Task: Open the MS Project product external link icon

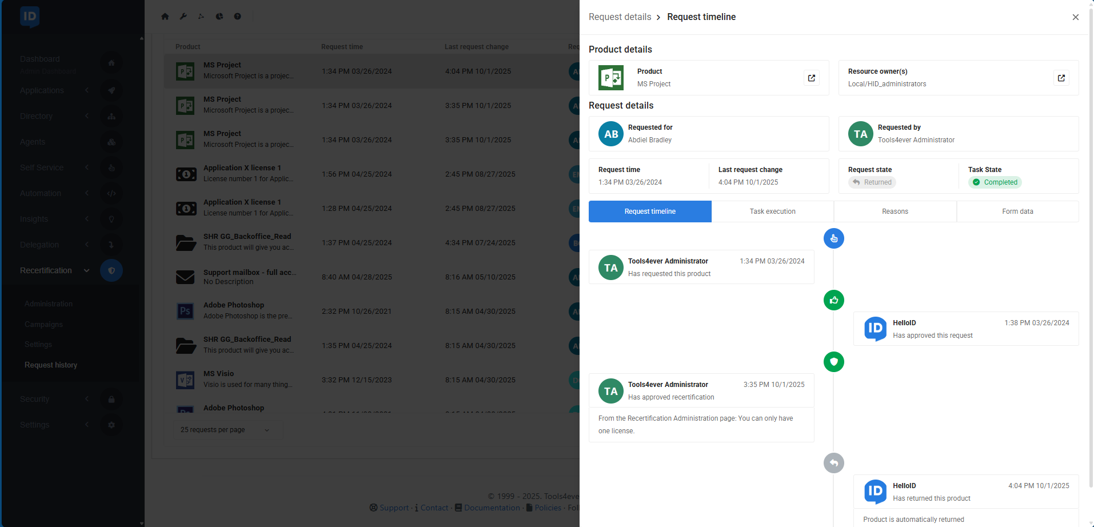Action: 812,78
